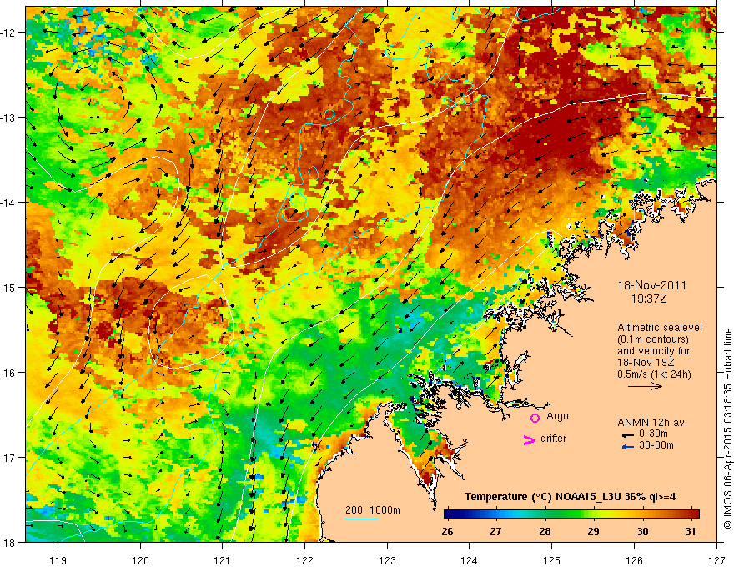The image size is (734, 567).
Task: Click the longitude axis label 126
Action: (634, 560)
